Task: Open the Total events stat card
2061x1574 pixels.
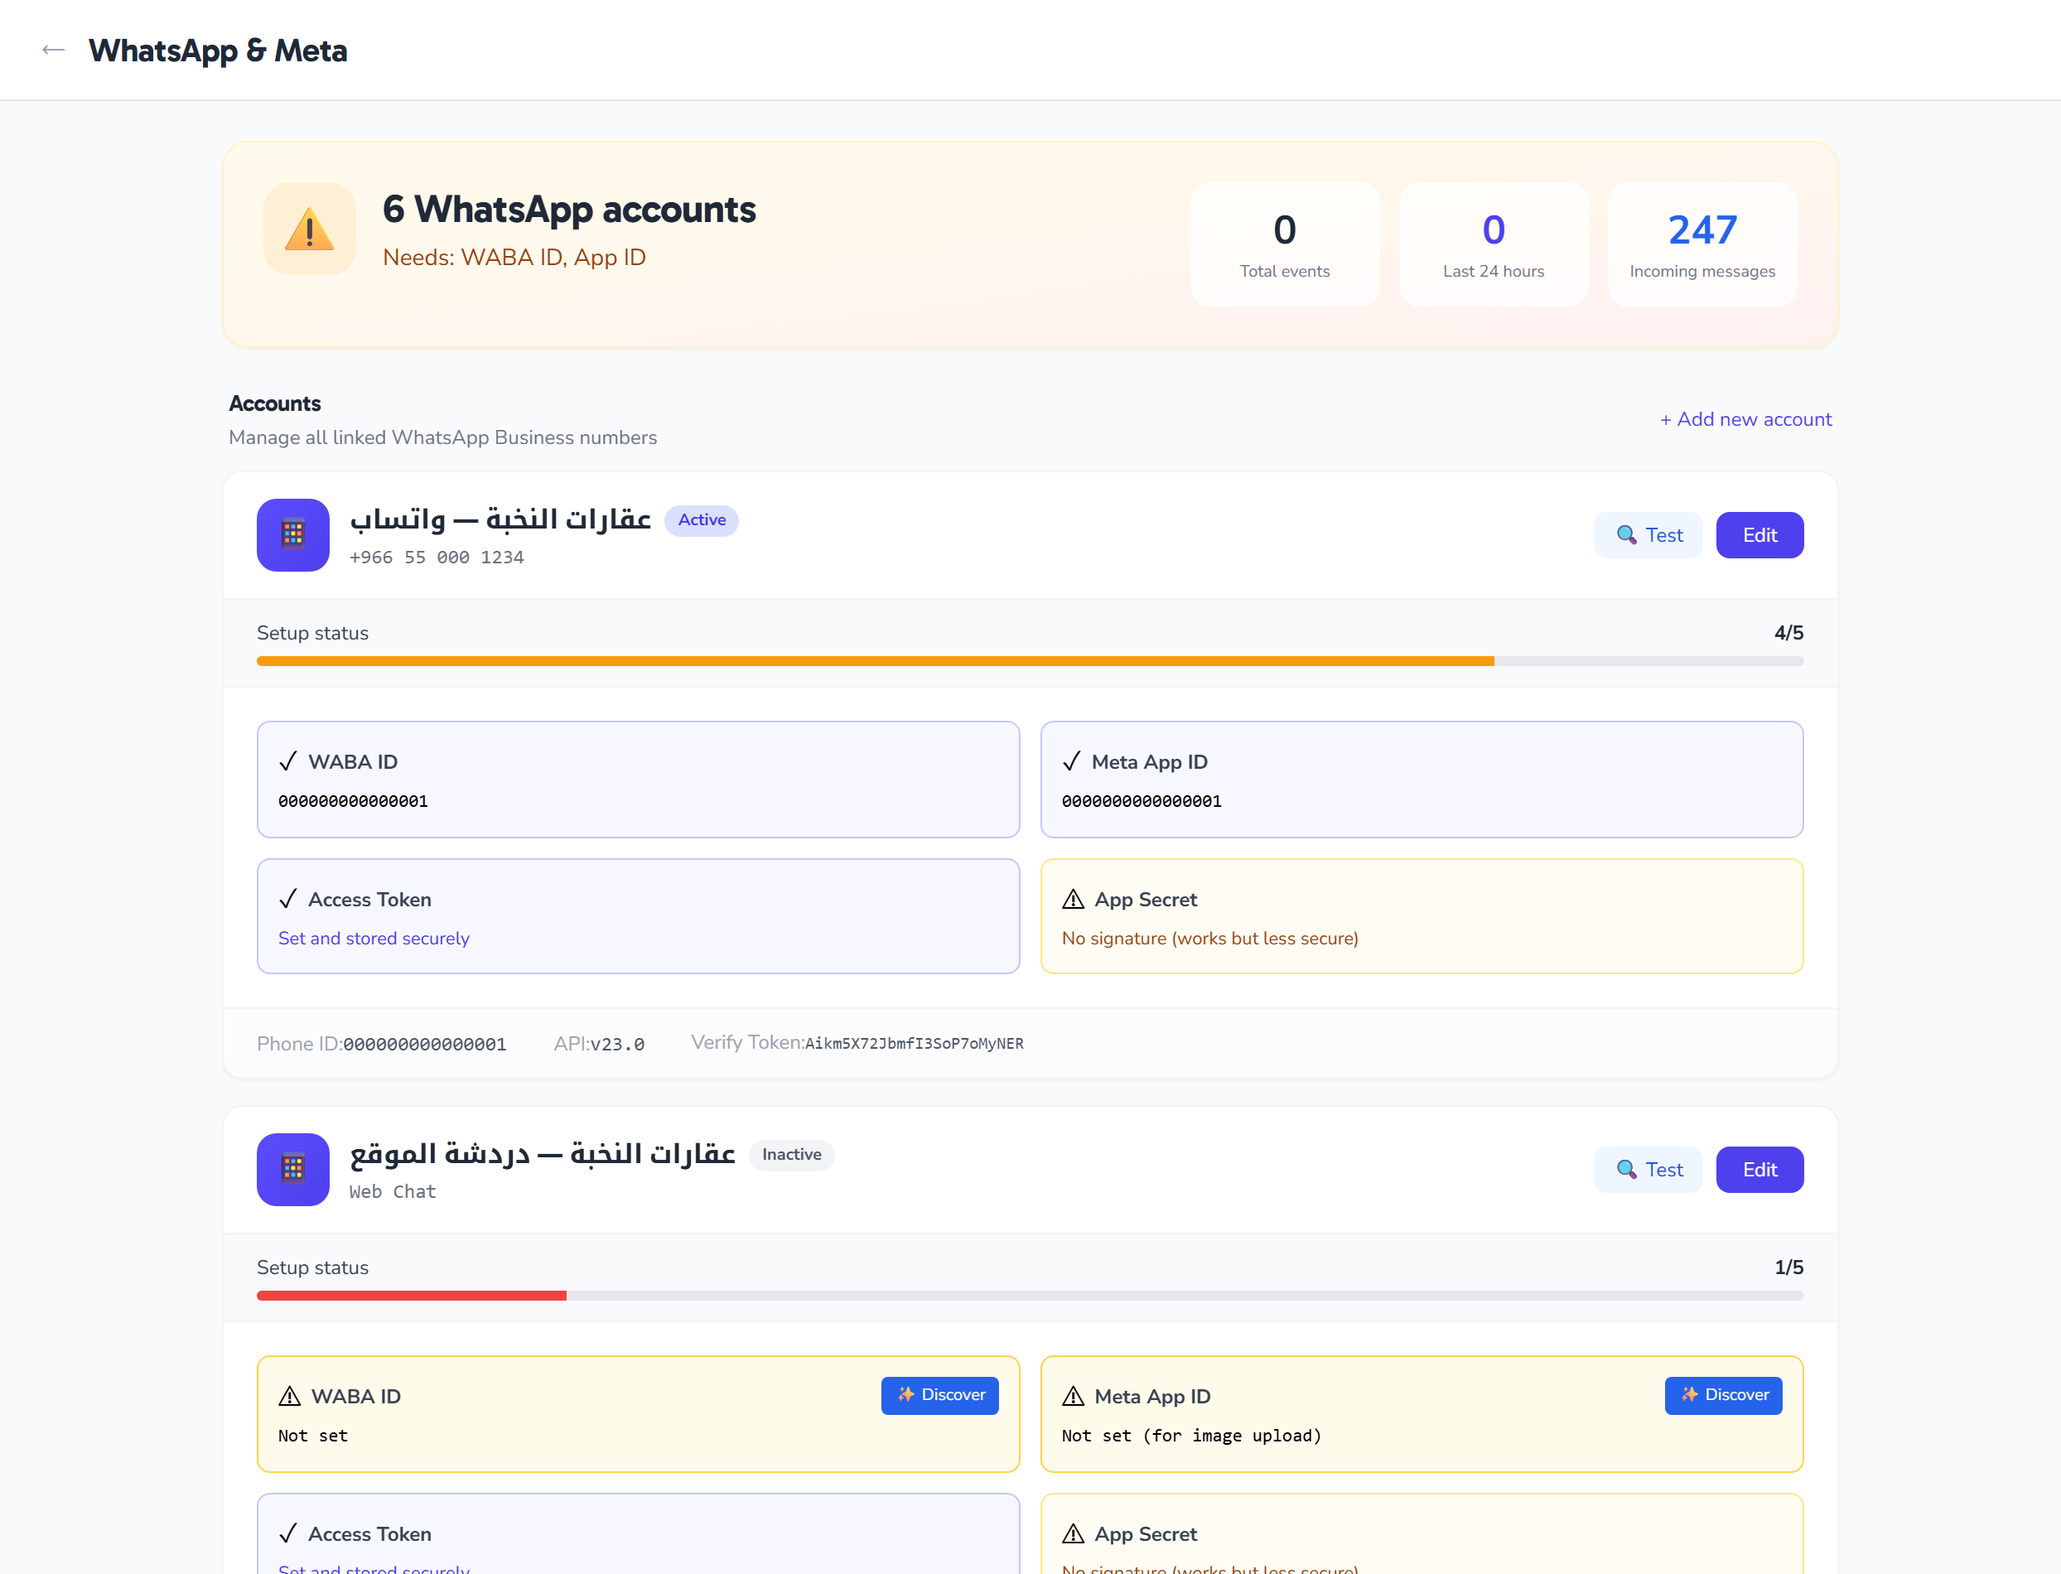Action: click(x=1284, y=244)
